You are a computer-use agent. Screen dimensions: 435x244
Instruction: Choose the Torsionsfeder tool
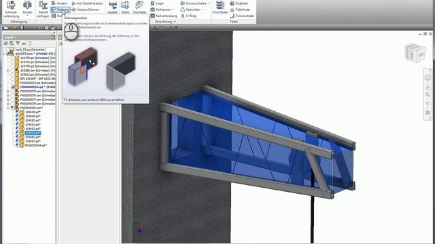[x=242, y=16]
